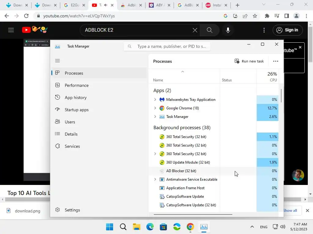Sort processes by Status column
Screen dimensions: 313x234
coord(238,76)
